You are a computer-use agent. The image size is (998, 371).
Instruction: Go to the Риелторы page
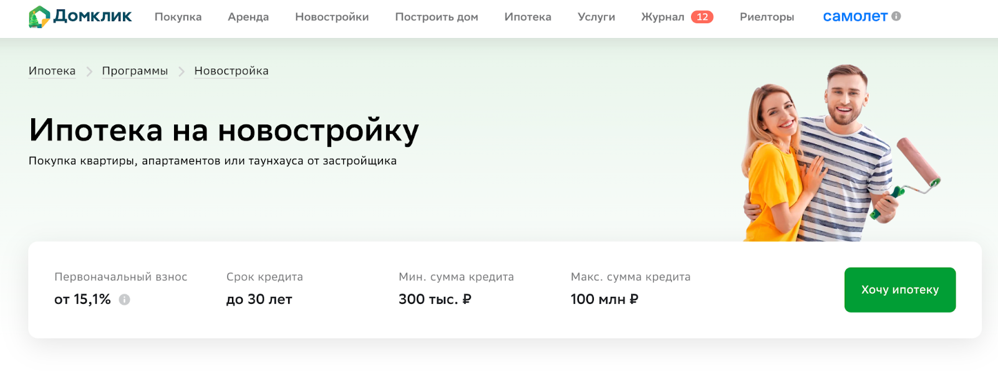[x=767, y=17]
